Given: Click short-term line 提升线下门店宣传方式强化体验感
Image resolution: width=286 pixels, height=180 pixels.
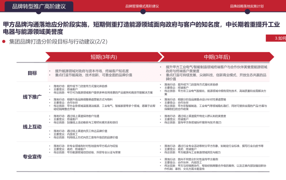Looking at the screenshot, I should coord(80,86).
